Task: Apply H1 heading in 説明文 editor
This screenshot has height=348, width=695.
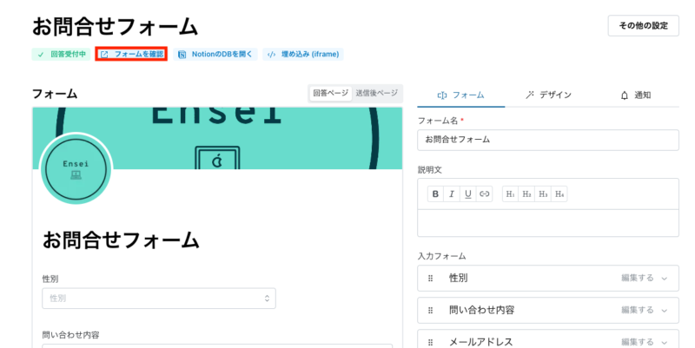Action: 510,194
